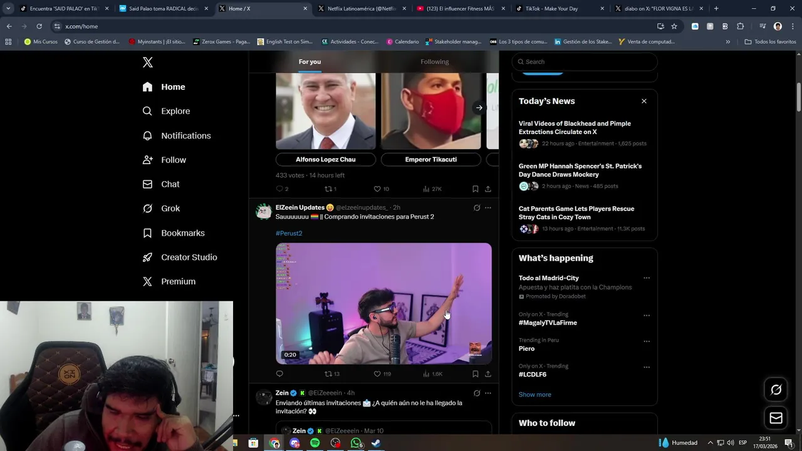Switch to the Following tab

(x=435, y=61)
